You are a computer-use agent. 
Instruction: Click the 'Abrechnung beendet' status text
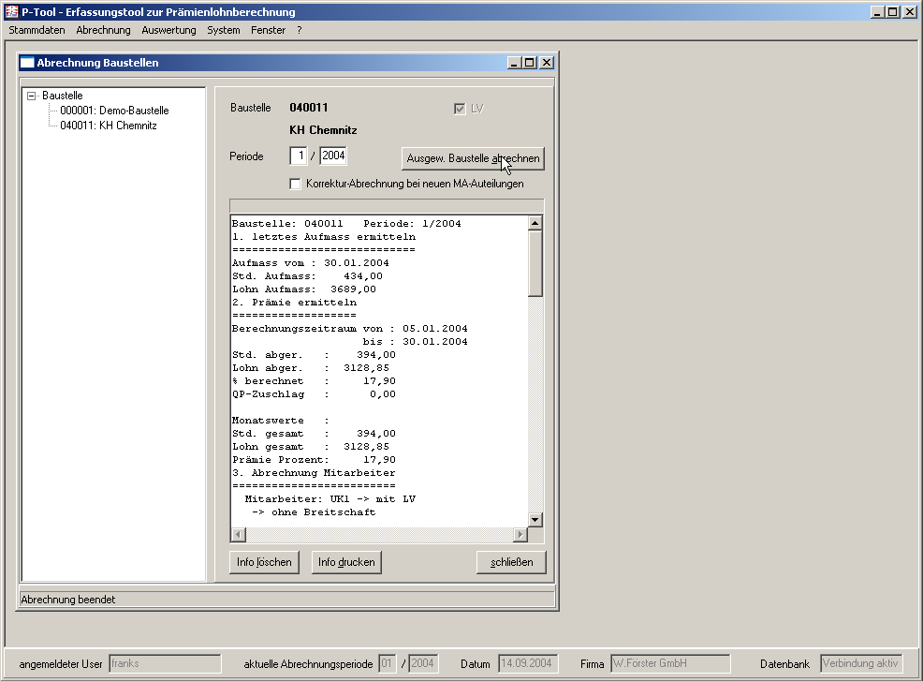coord(68,600)
